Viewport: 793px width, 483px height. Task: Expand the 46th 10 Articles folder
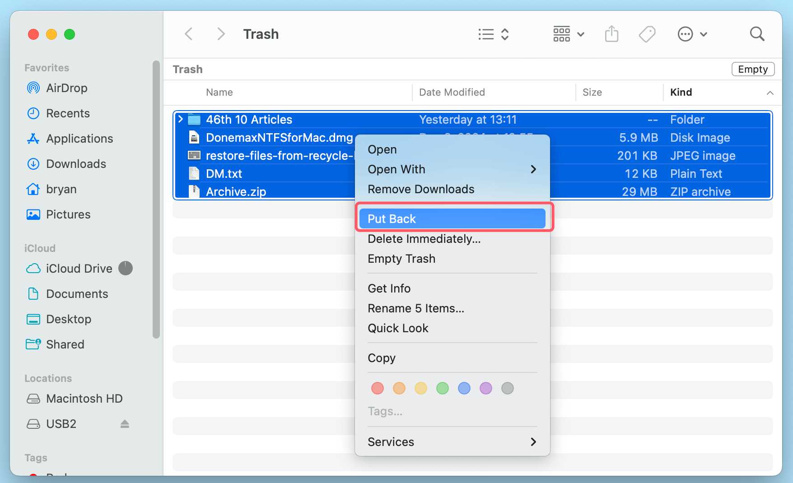(180, 119)
